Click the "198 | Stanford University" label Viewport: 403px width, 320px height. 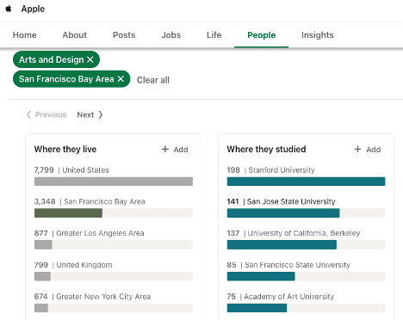270,170
